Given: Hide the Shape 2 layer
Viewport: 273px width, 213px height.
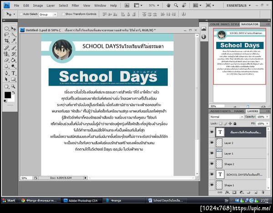Looking at the screenshot, I should [x=212, y=164].
